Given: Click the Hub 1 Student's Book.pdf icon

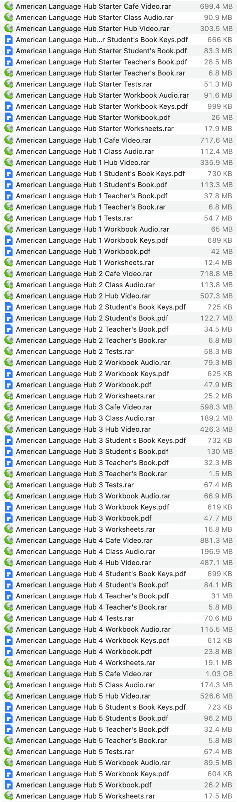Looking at the screenshot, I should tap(9, 185).
